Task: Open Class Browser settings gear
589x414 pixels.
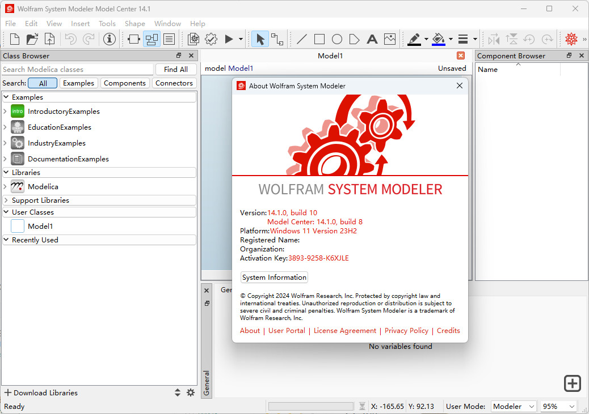Action: (191, 392)
